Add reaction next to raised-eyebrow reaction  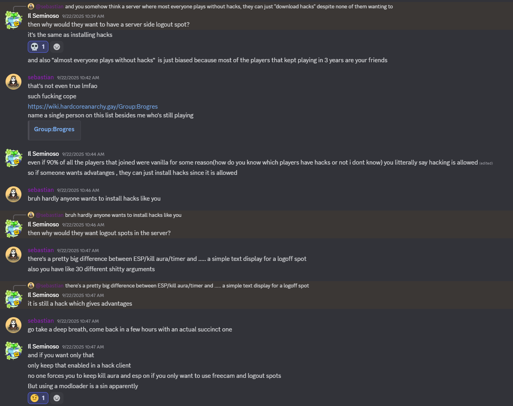tap(57, 398)
